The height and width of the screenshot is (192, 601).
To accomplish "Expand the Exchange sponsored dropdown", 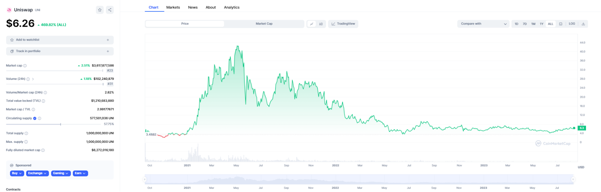I will click(37, 173).
